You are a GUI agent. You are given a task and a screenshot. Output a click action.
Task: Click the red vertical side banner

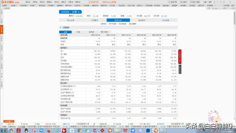pyautogui.click(x=180, y=56)
